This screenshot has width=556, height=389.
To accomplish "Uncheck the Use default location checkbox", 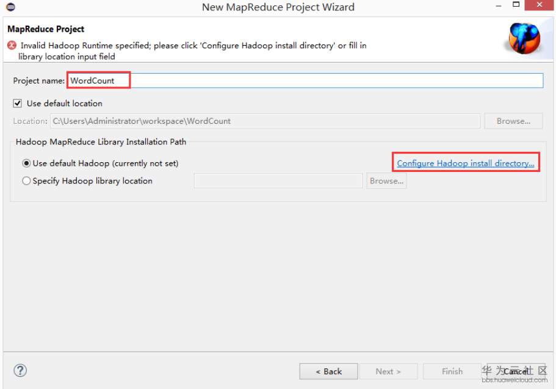I will click(x=17, y=104).
